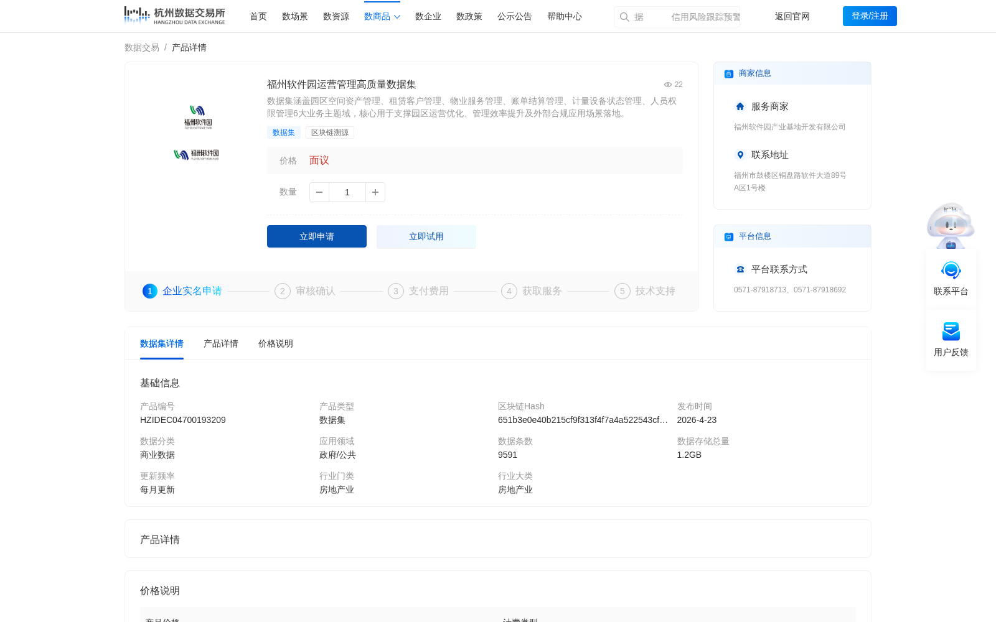996x622 pixels.
Task: Click the 返回官网 link
Action: [x=792, y=16]
